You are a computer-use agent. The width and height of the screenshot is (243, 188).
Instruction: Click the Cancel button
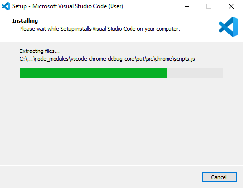tap(219, 177)
